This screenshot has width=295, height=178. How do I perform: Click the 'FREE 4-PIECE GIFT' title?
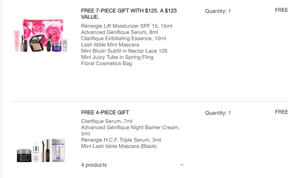pyautogui.click(x=105, y=113)
